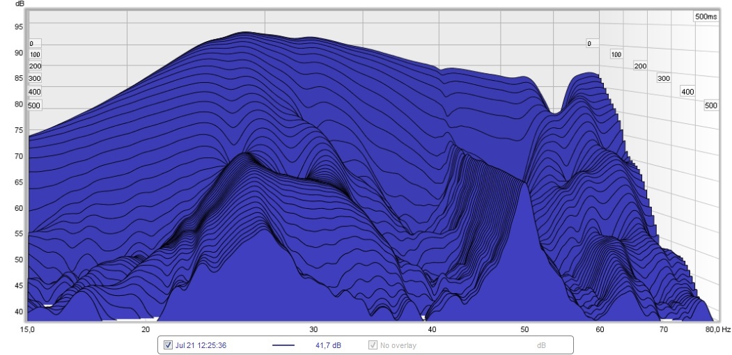Click the 75 dB level axis label
Viewport: 732px width, 355px height.
point(18,131)
